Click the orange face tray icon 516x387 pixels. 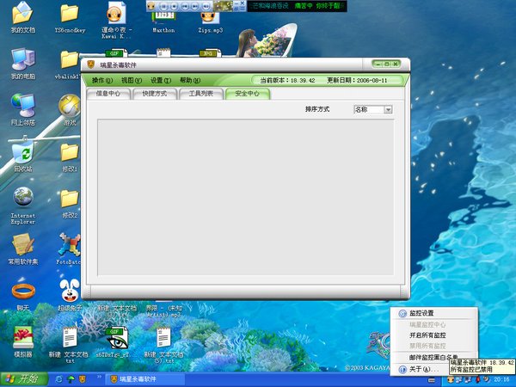(451, 379)
